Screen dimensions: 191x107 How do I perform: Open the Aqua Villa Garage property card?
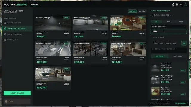tap(90, 27)
